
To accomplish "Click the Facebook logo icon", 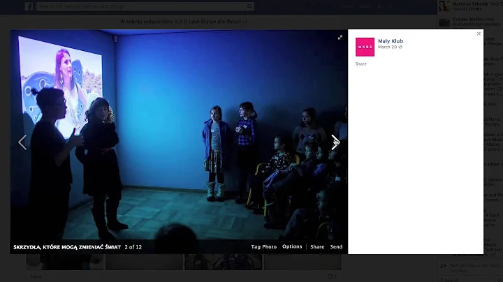I will (x=29, y=6).
